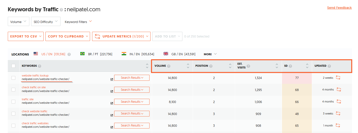Click help icon beside SD column header
This screenshot has height=133, width=358.
[290, 66]
